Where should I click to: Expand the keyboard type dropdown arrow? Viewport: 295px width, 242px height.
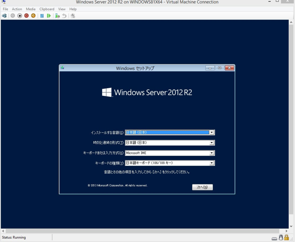tap(212, 163)
